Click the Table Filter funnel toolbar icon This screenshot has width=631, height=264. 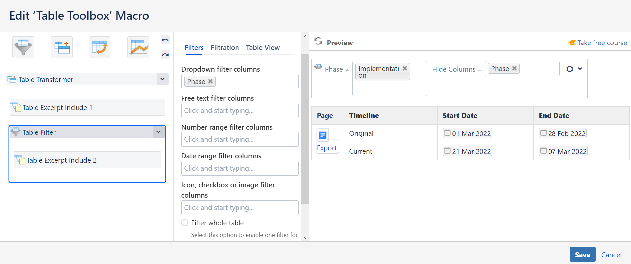pyautogui.click(x=23, y=47)
